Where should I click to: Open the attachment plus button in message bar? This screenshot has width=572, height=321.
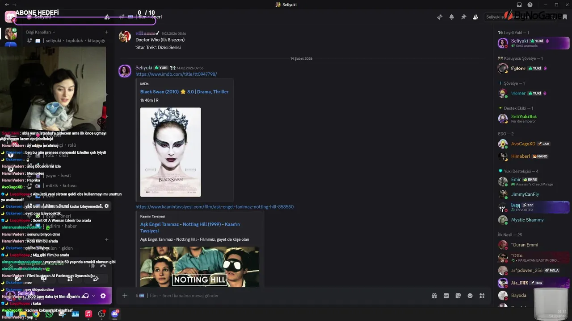(x=125, y=296)
